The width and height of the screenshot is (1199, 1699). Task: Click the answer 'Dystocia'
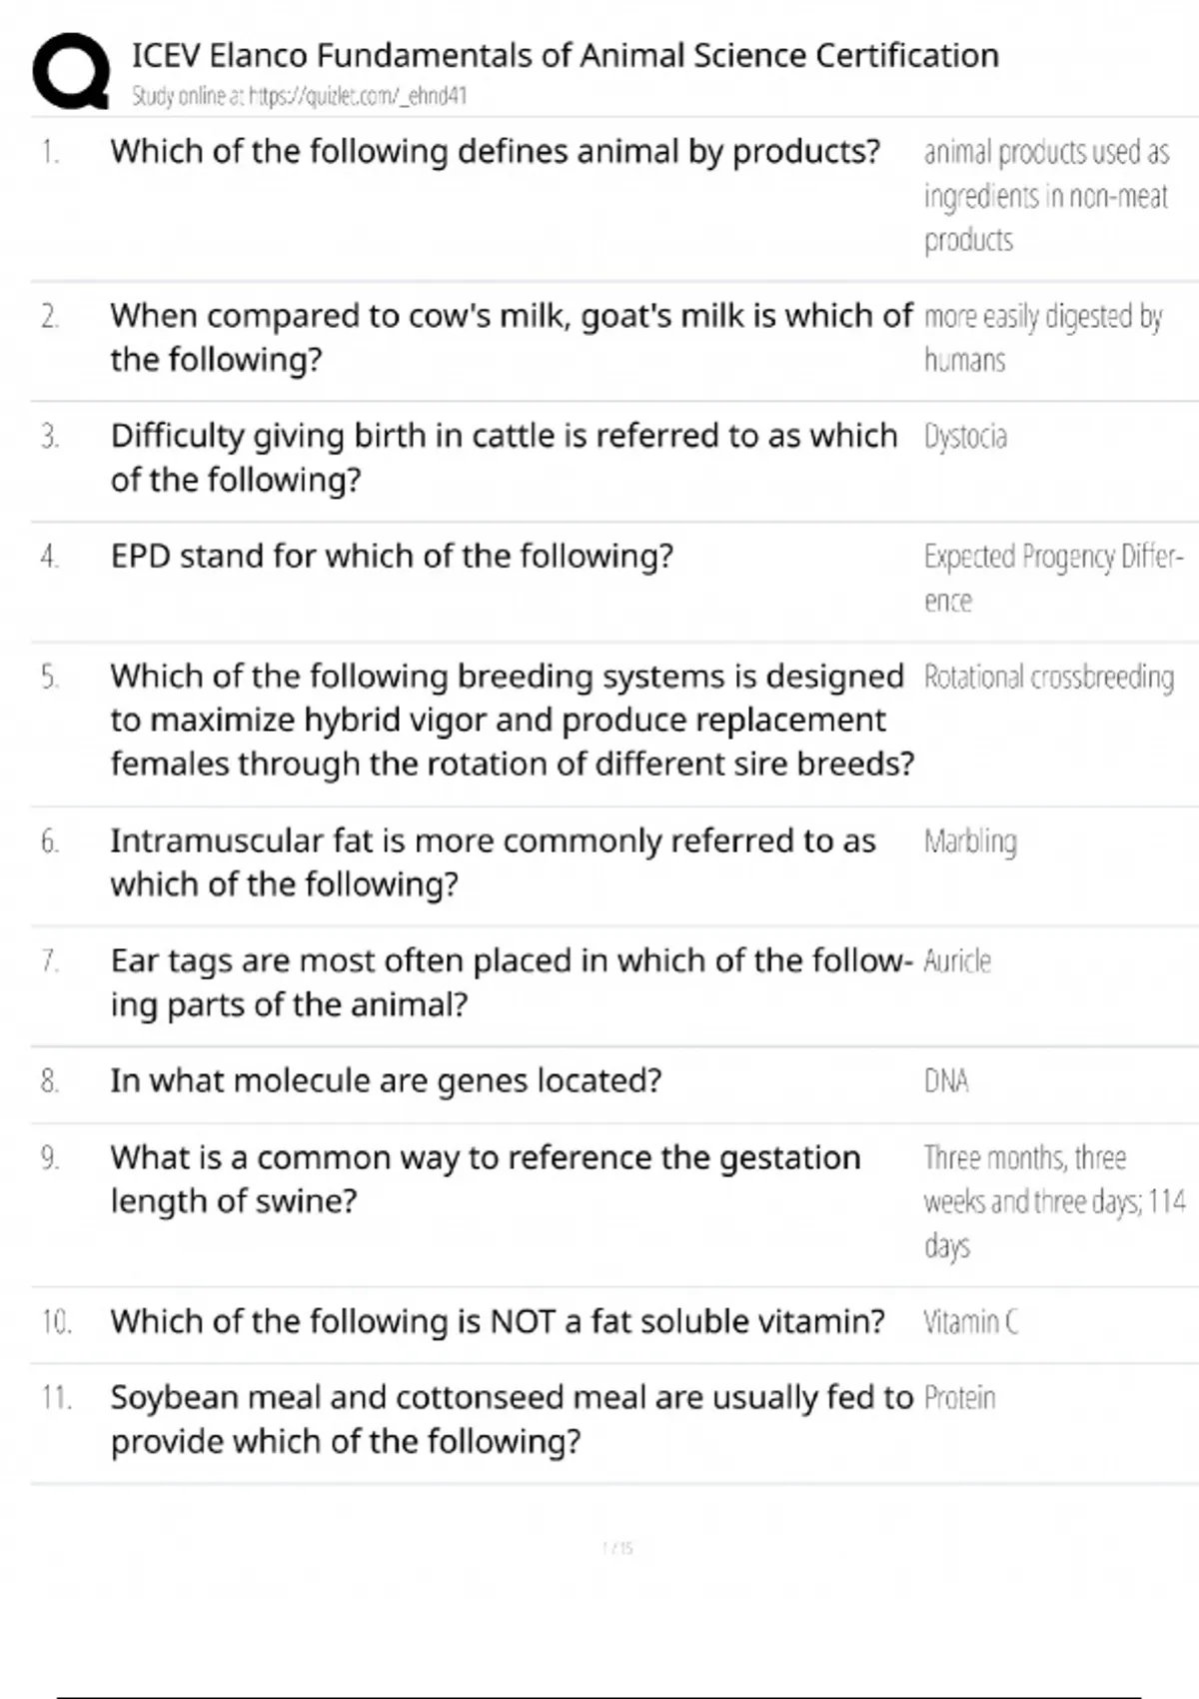(965, 437)
